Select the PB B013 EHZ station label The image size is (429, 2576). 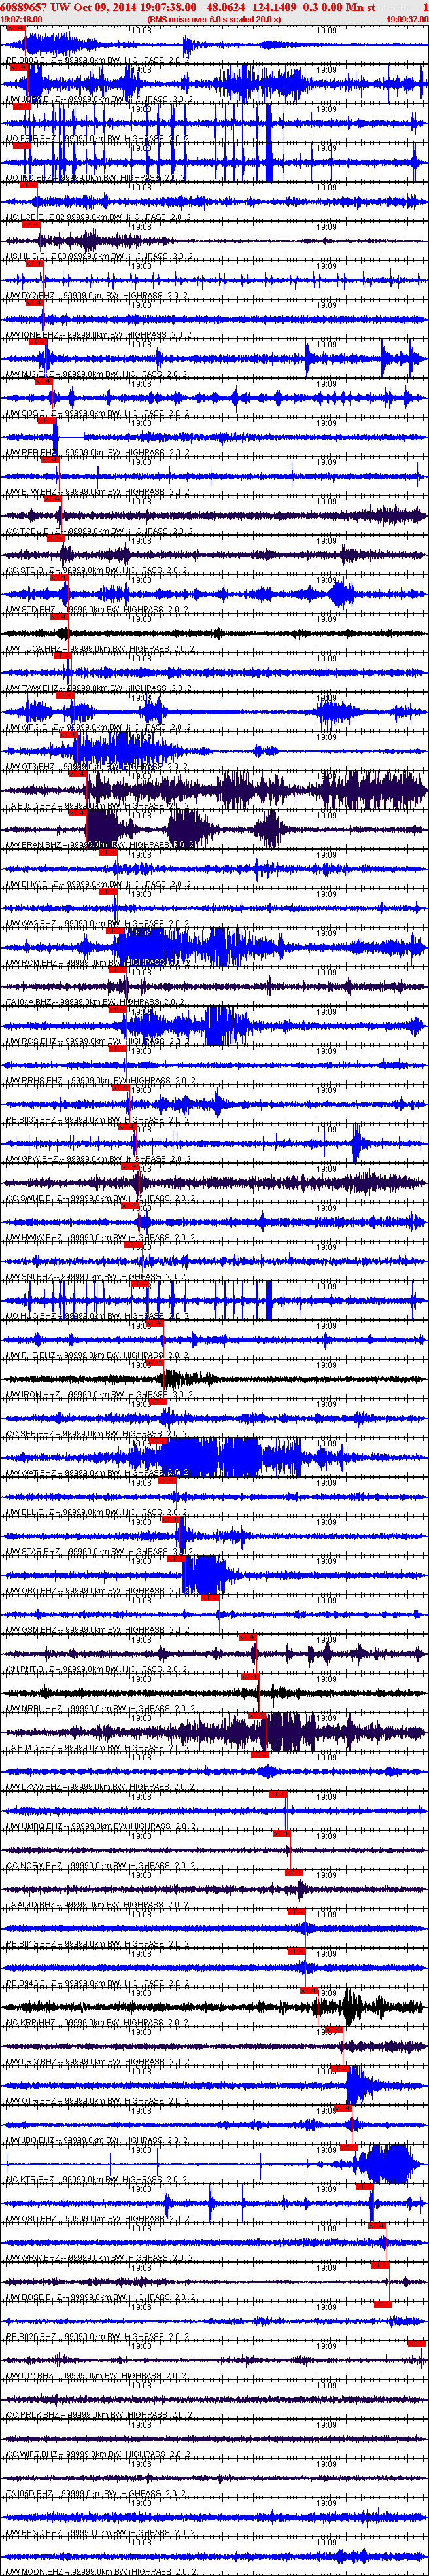[98, 1943]
